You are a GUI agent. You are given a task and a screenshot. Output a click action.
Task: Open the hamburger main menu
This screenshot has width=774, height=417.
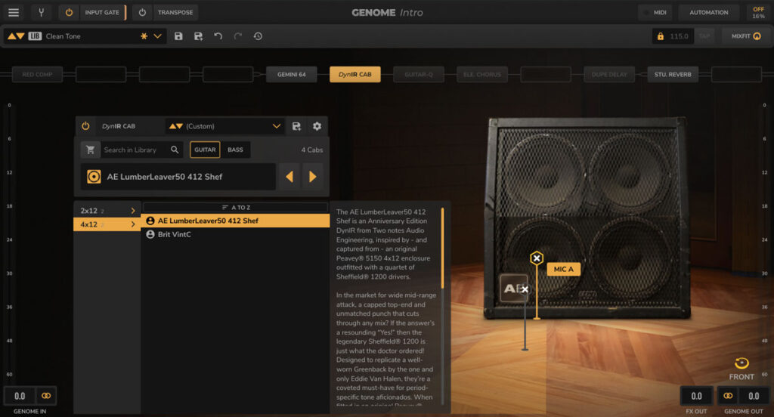tap(14, 12)
